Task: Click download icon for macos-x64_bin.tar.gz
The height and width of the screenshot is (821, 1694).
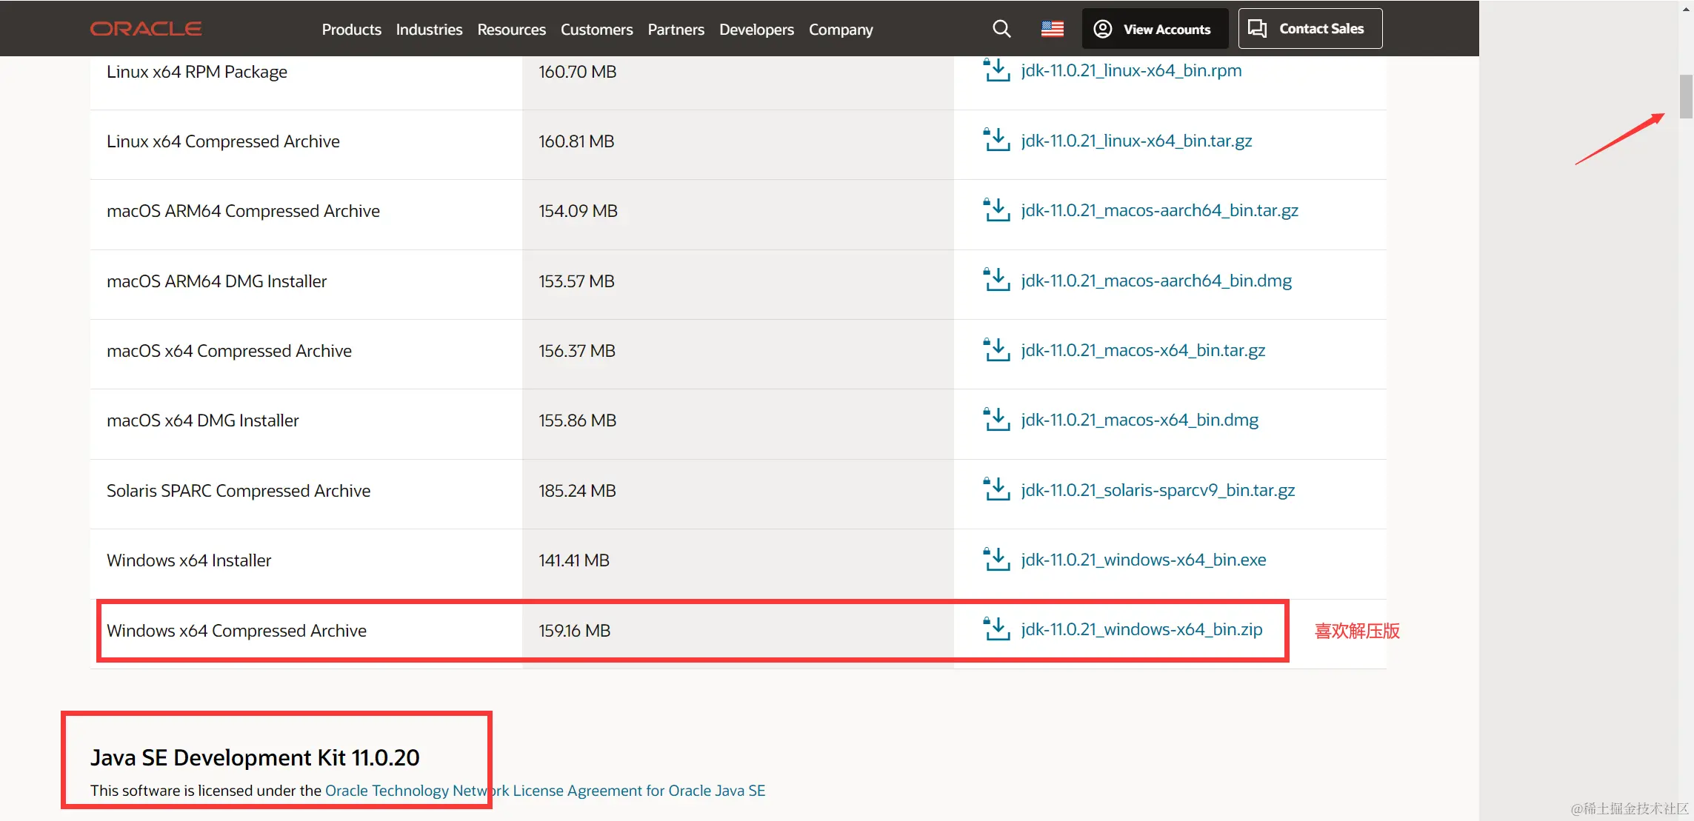Action: (x=996, y=349)
